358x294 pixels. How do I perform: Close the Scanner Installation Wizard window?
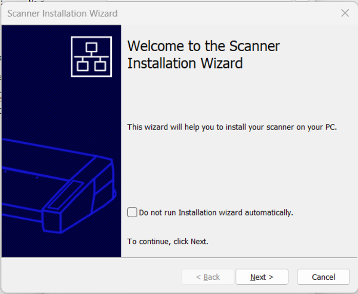click(345, 13)
